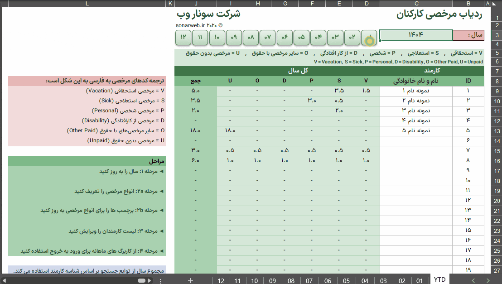
Task: Select the S = مرخصی استعلاجی (Sick) legend
Action: tap(131, 101)
